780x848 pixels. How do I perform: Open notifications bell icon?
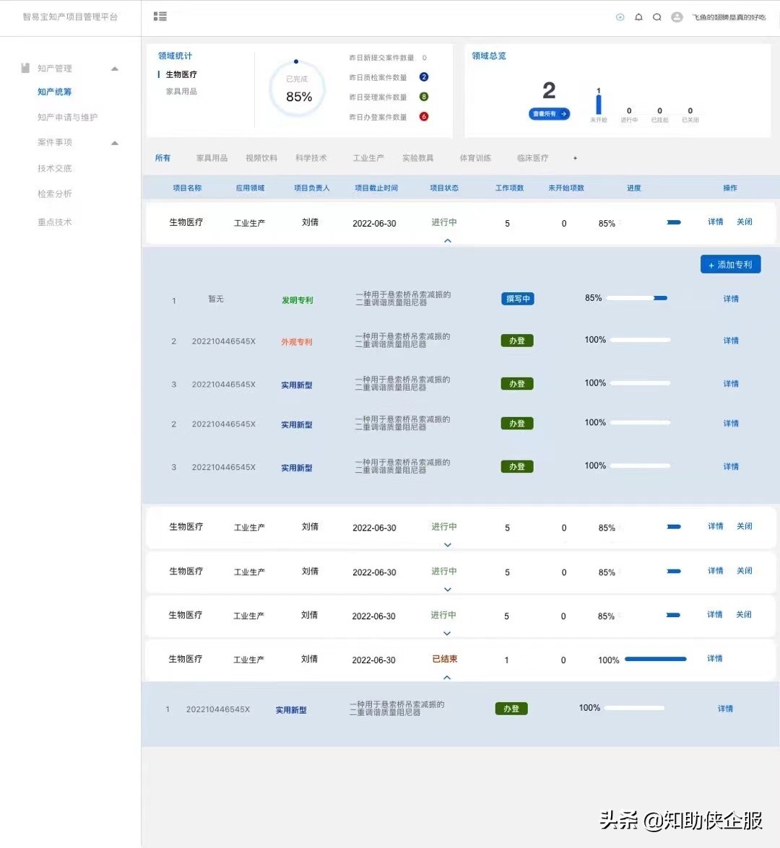638,17
